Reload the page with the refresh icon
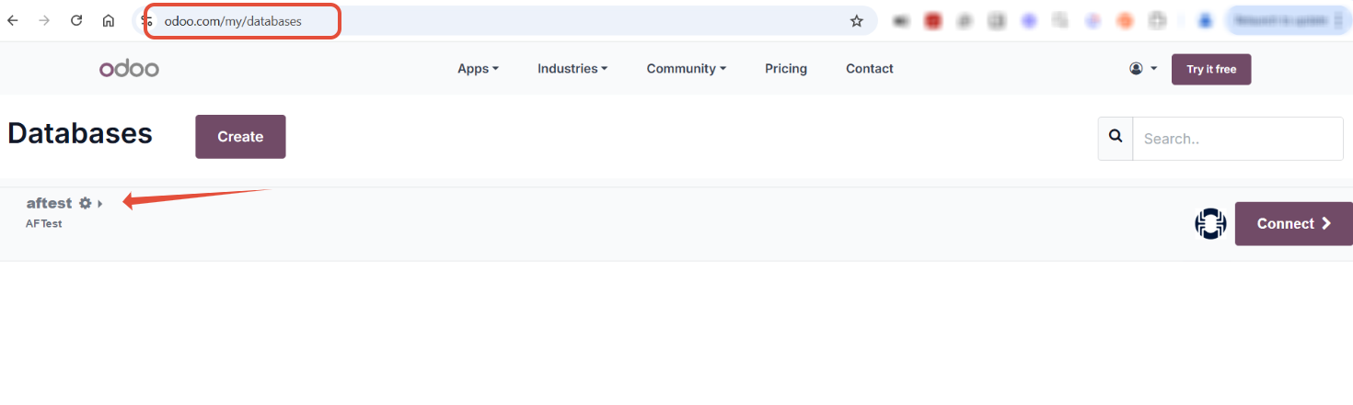1353x405 pixels. [76, 20]
